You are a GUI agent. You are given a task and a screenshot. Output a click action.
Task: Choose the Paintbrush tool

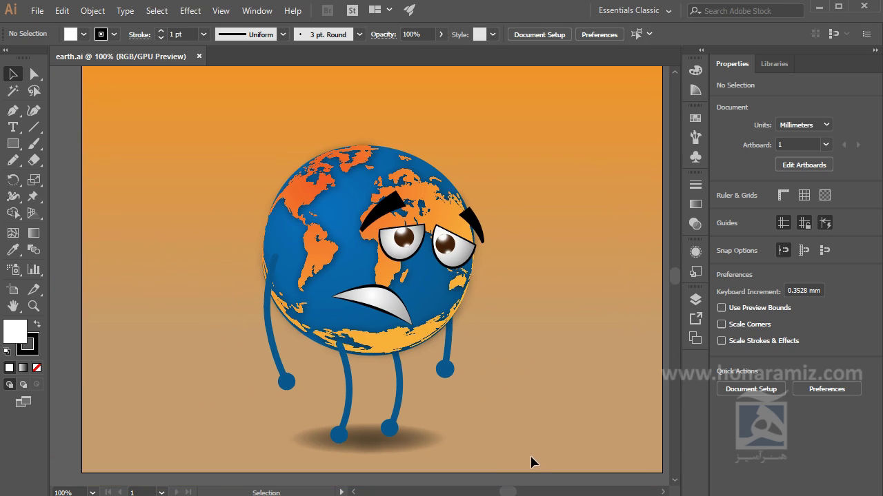(34, 144)
